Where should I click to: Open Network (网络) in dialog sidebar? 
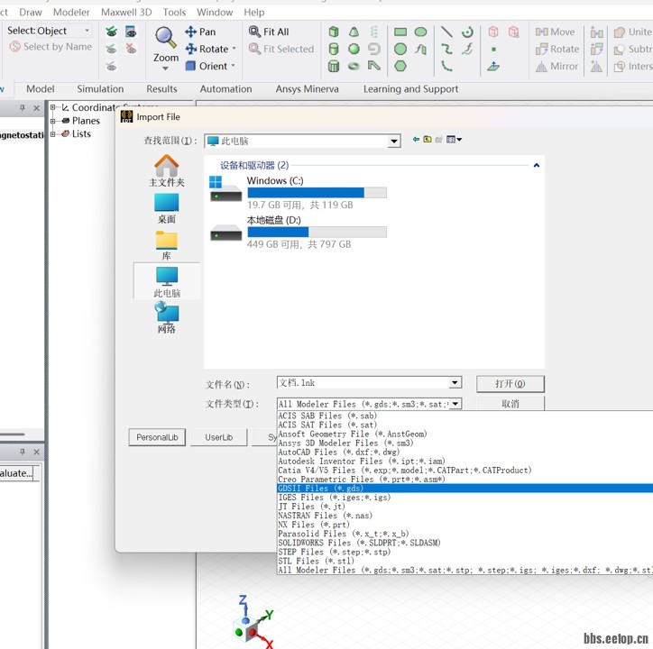167,318
